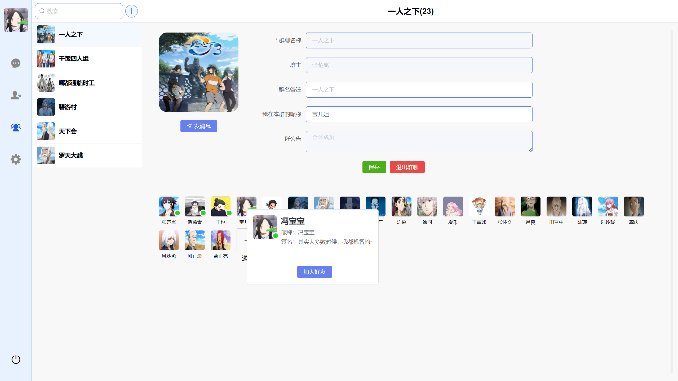
Task: Click 张楚岚 member avatar
Action: click(x=169, y=206)
